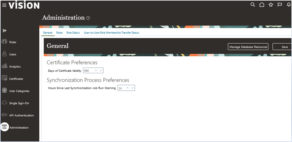The width and height of the screenshot is (292, 142).
Task: Click the Days of Certificate Validity field
Action: [x=93, y=71]
